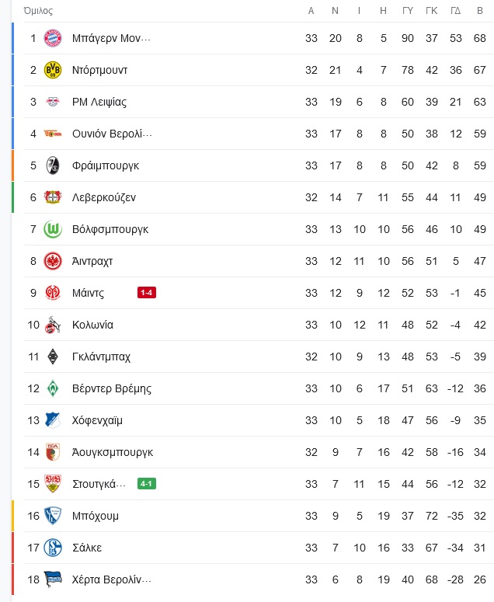The image size is (494, 602).
Task: Open the Schalke blue circular logo
Action: pos(53,548)
